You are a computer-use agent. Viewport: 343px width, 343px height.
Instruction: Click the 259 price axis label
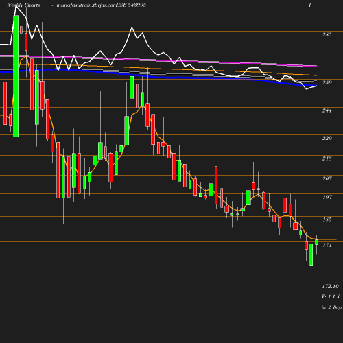[327, 82]
